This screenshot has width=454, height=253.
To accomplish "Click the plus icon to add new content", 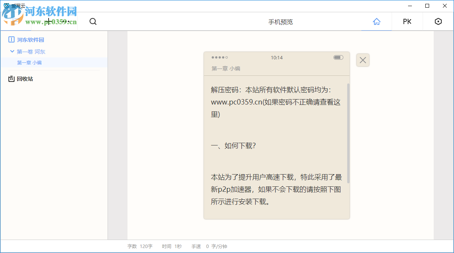I will 49,21.
